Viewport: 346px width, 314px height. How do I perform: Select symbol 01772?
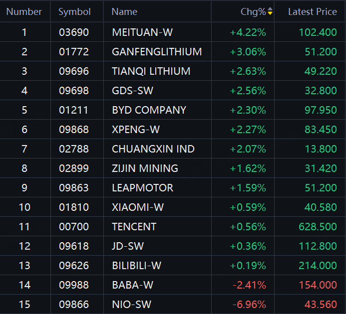(x=74, y=52)
